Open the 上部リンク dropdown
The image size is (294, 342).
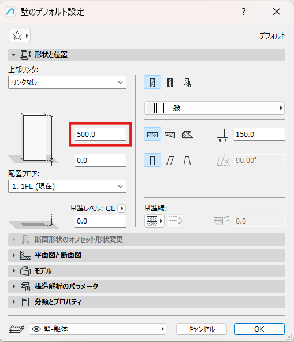click(x=67, y=82)
